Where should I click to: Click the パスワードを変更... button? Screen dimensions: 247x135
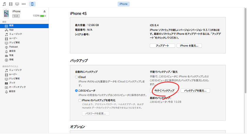pos(96,114)
